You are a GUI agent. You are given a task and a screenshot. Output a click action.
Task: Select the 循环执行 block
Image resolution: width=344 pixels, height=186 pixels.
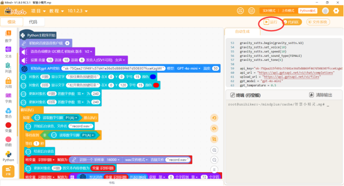tap(31, 110)
